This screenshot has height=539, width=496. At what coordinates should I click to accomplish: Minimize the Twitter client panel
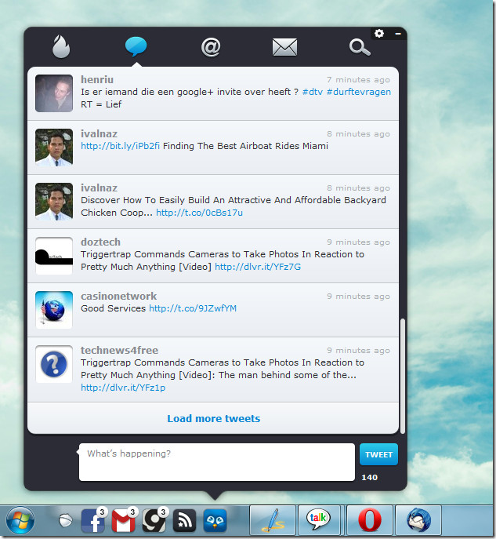[398, 33]
